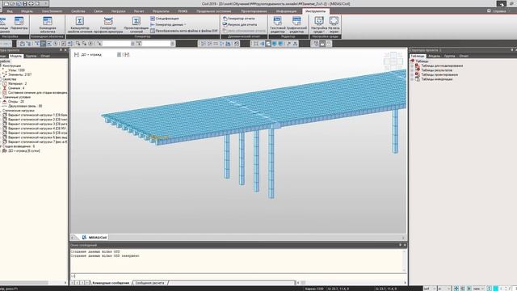Select Составное сечение для стадии возведения

point(37,93)
